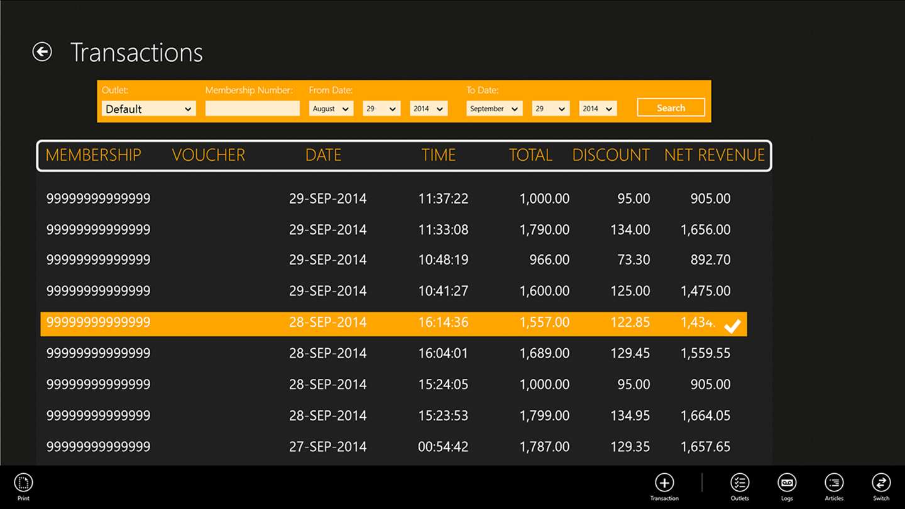This screenshot has height=509, width=905.
Task: Click the MEMBERSHIP column header
Action: [93, 155]
